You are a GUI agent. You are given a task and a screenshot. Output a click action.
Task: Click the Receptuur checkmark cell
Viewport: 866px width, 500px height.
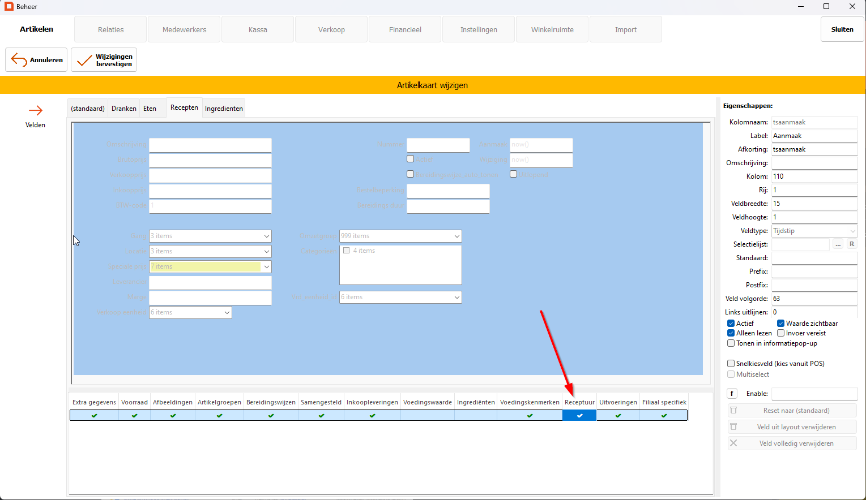tap(579, 416)
